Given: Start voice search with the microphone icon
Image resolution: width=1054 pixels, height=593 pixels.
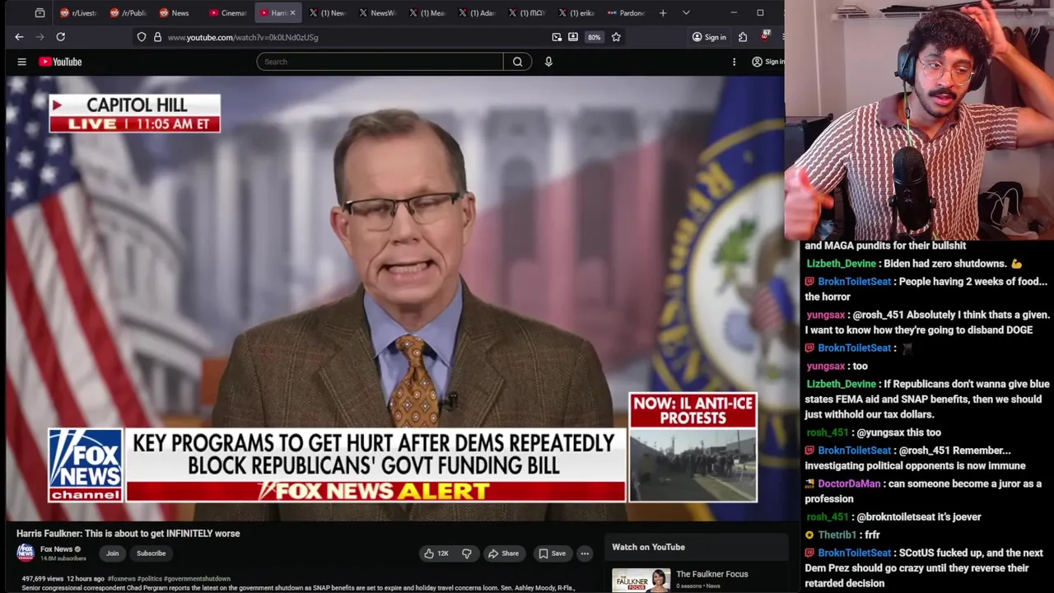Looking at the screenshot, I should point(548,62).
